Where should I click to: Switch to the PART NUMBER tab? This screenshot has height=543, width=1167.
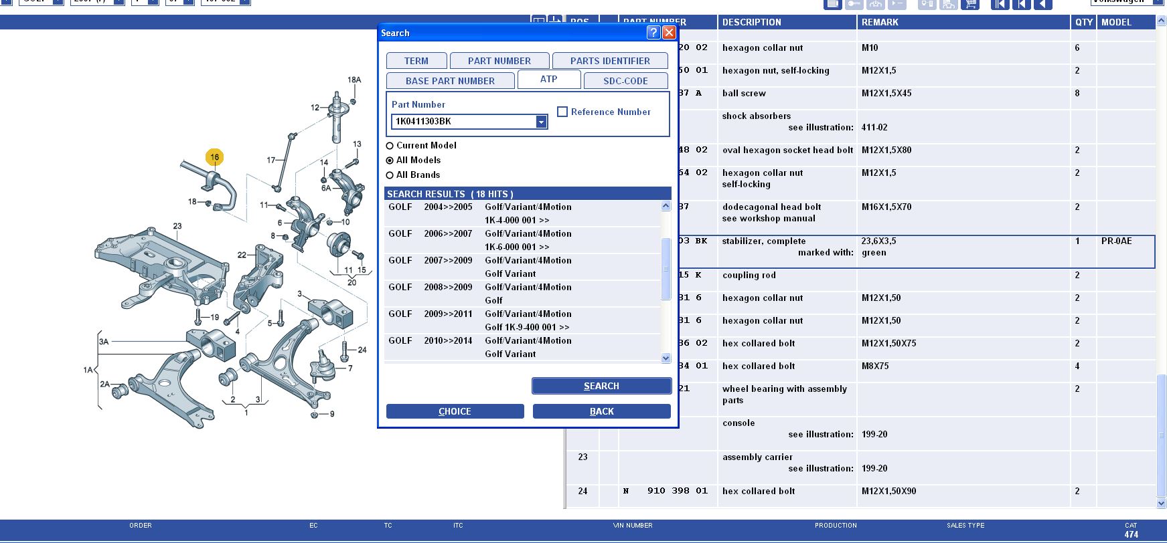[499, 61]
